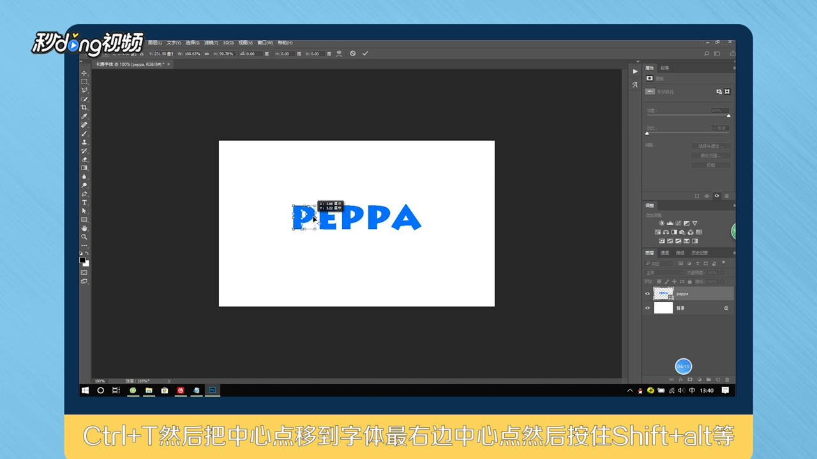Toggle lock position

click(675, 281)
